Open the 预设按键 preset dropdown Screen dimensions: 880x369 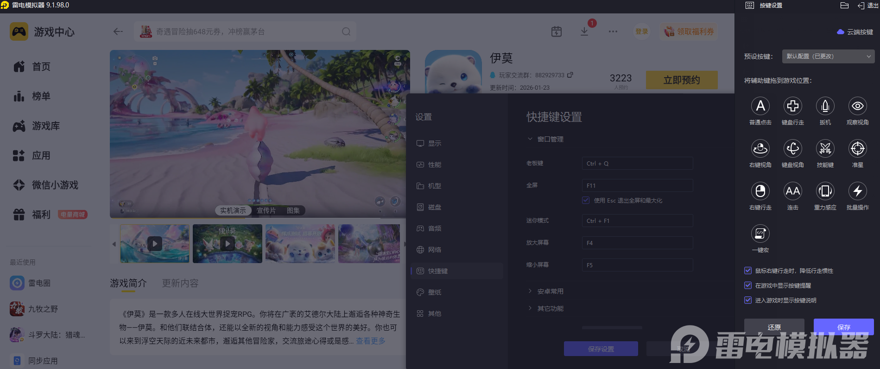[x=828, y=56]
